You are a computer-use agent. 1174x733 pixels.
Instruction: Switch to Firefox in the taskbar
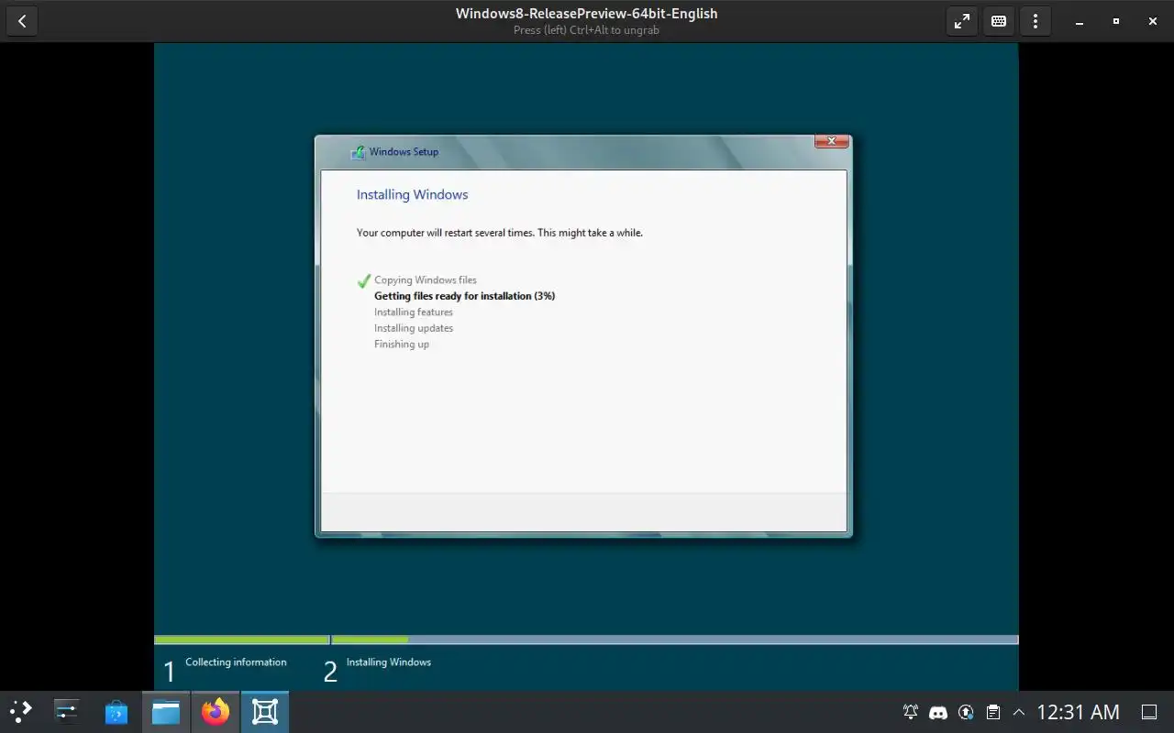216,712
